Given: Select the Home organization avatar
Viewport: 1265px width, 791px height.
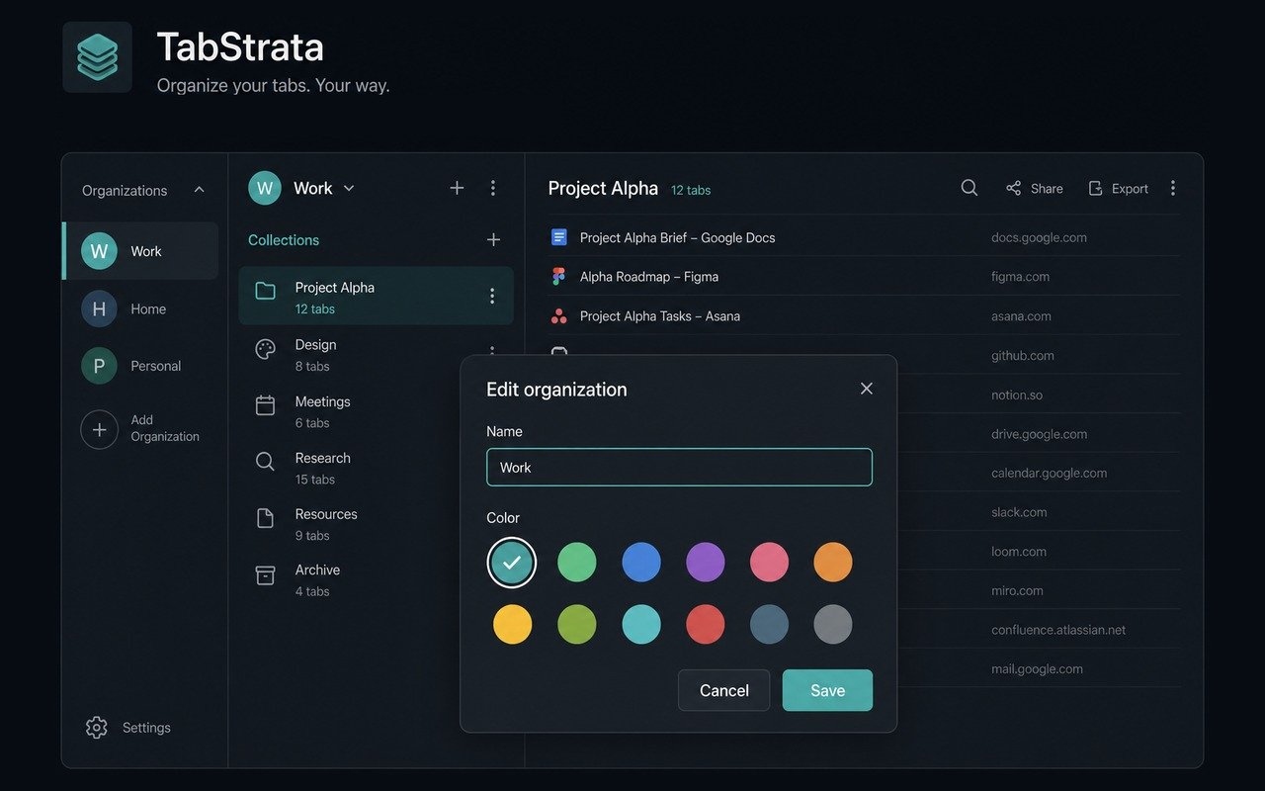Looking at the screenshot, I should [99, 308].
